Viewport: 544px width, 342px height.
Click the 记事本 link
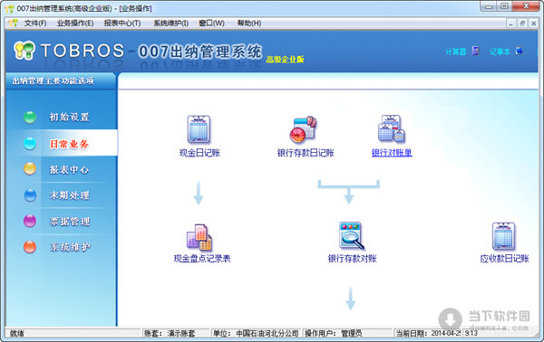[500, 52]
